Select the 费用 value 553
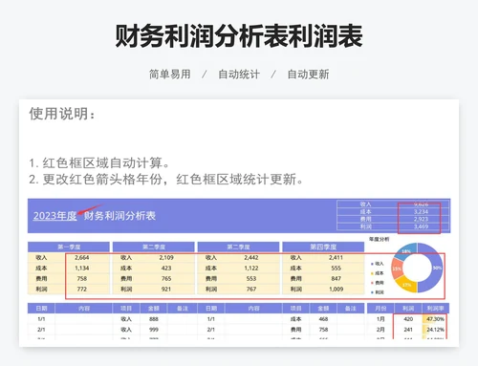Image resolution: width=478 pixels, height=366 pixels. [251, 279]
